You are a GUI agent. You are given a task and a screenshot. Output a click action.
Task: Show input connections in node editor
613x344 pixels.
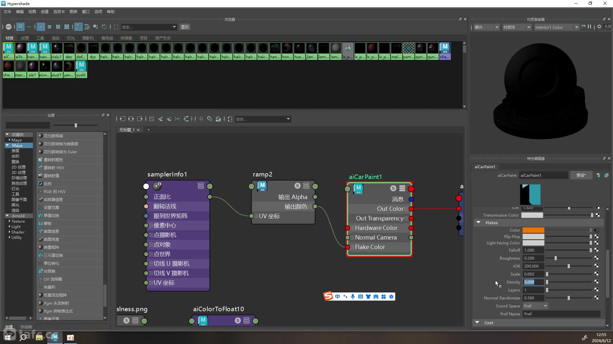(x=123, y=119)
